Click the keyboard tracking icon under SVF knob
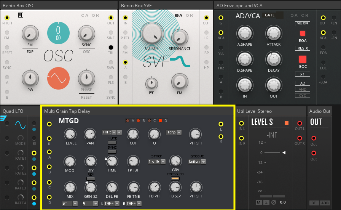341x210 pixels. (151, 93)
